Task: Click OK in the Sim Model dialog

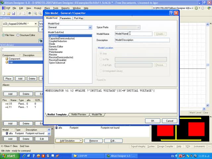Action: click(153, 121)
